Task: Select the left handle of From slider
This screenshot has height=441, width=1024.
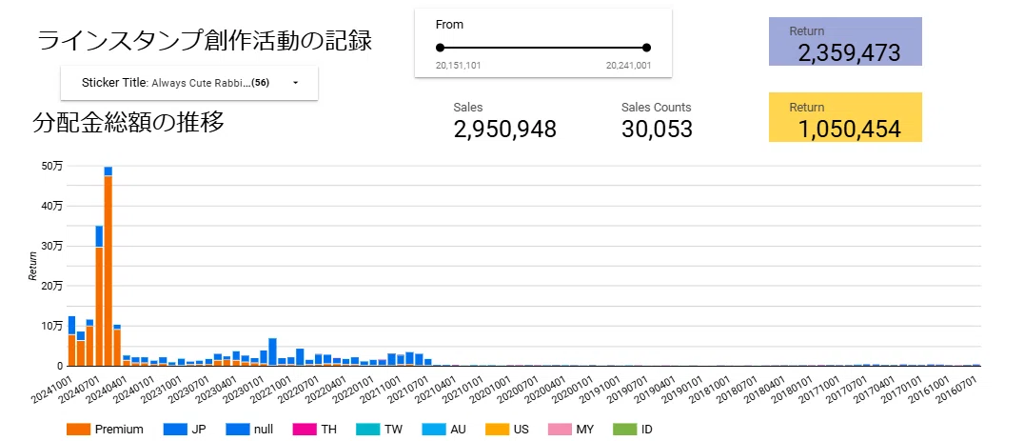Action: tap(441, 47)
